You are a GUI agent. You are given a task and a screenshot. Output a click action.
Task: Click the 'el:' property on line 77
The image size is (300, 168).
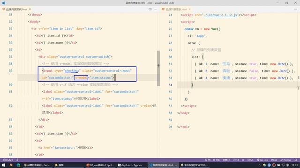[x=190, y=36]
